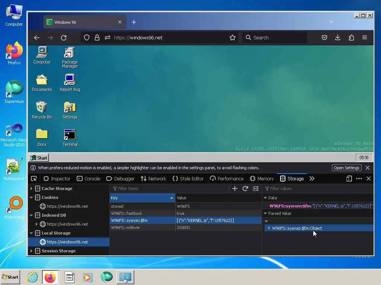The image size is (381, 285).
Task: Refresh the storage items list
Action: click(245, 189)
